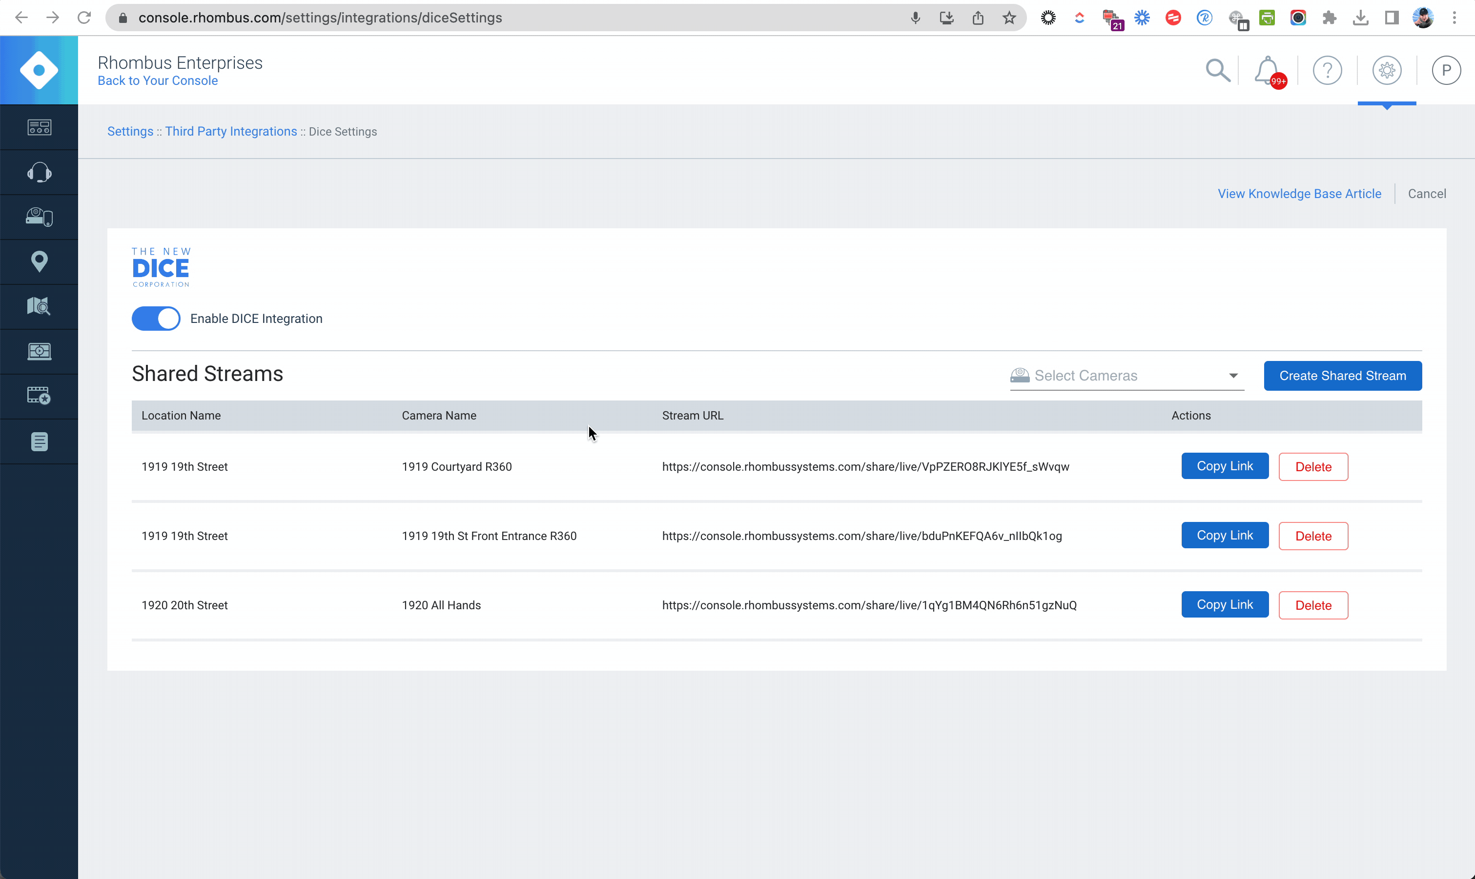Screen dimensions: 1475x879
Task: Click the browser address bar URL
Action: pyautogui.click(x=320, y=18)
